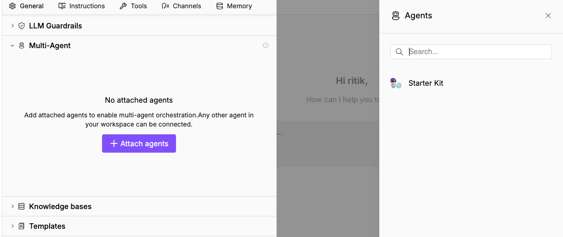
Task: Expand the LLM Guardrails section chevron
Action: coord(12,26)
